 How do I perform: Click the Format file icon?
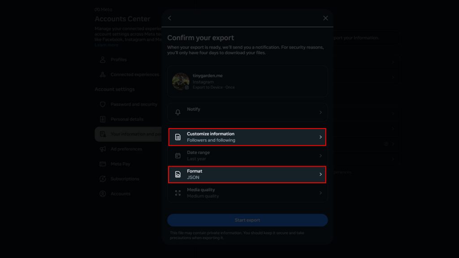178,174
